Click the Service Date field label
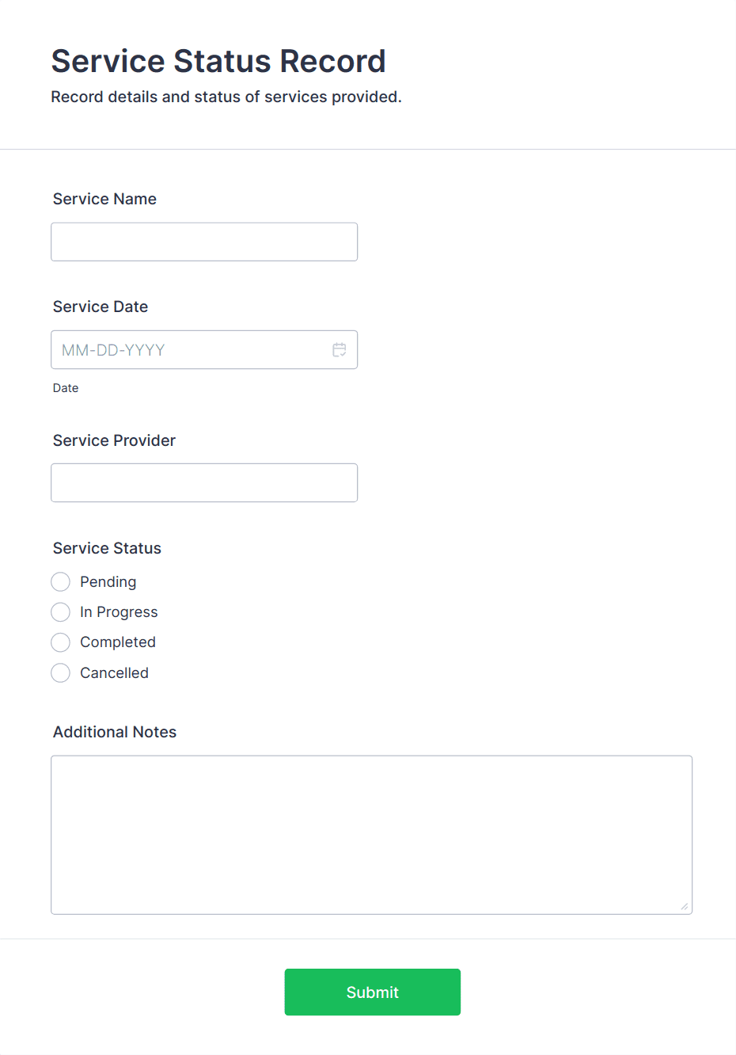Screen dimensions: 736x1055 [101, 307]
